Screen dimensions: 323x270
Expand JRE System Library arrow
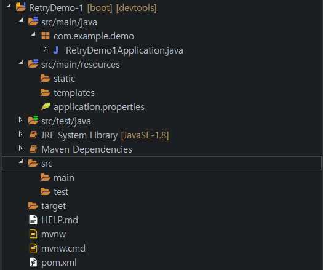point(20,134)
